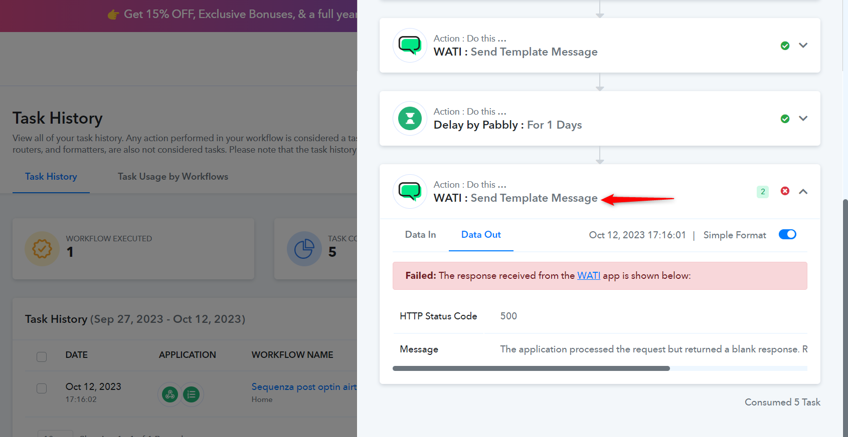848x437 pixels.
Task: Click the green badge showing 2
Action: click(x=763, y=192)
